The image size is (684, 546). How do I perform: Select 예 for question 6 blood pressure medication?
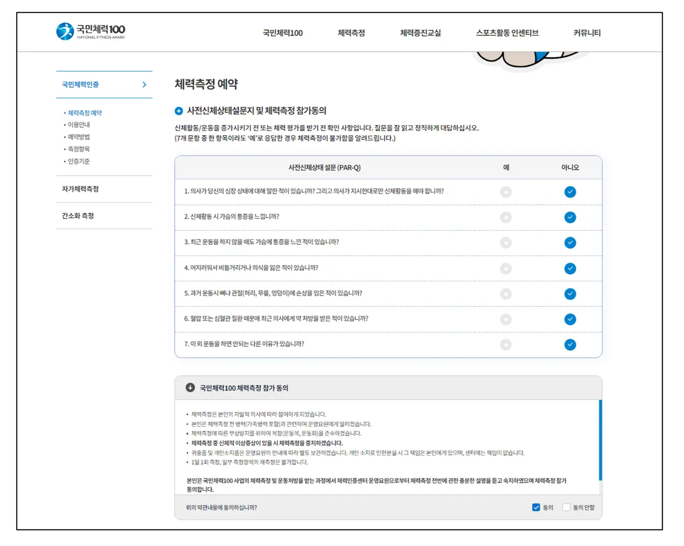[506, 319]
